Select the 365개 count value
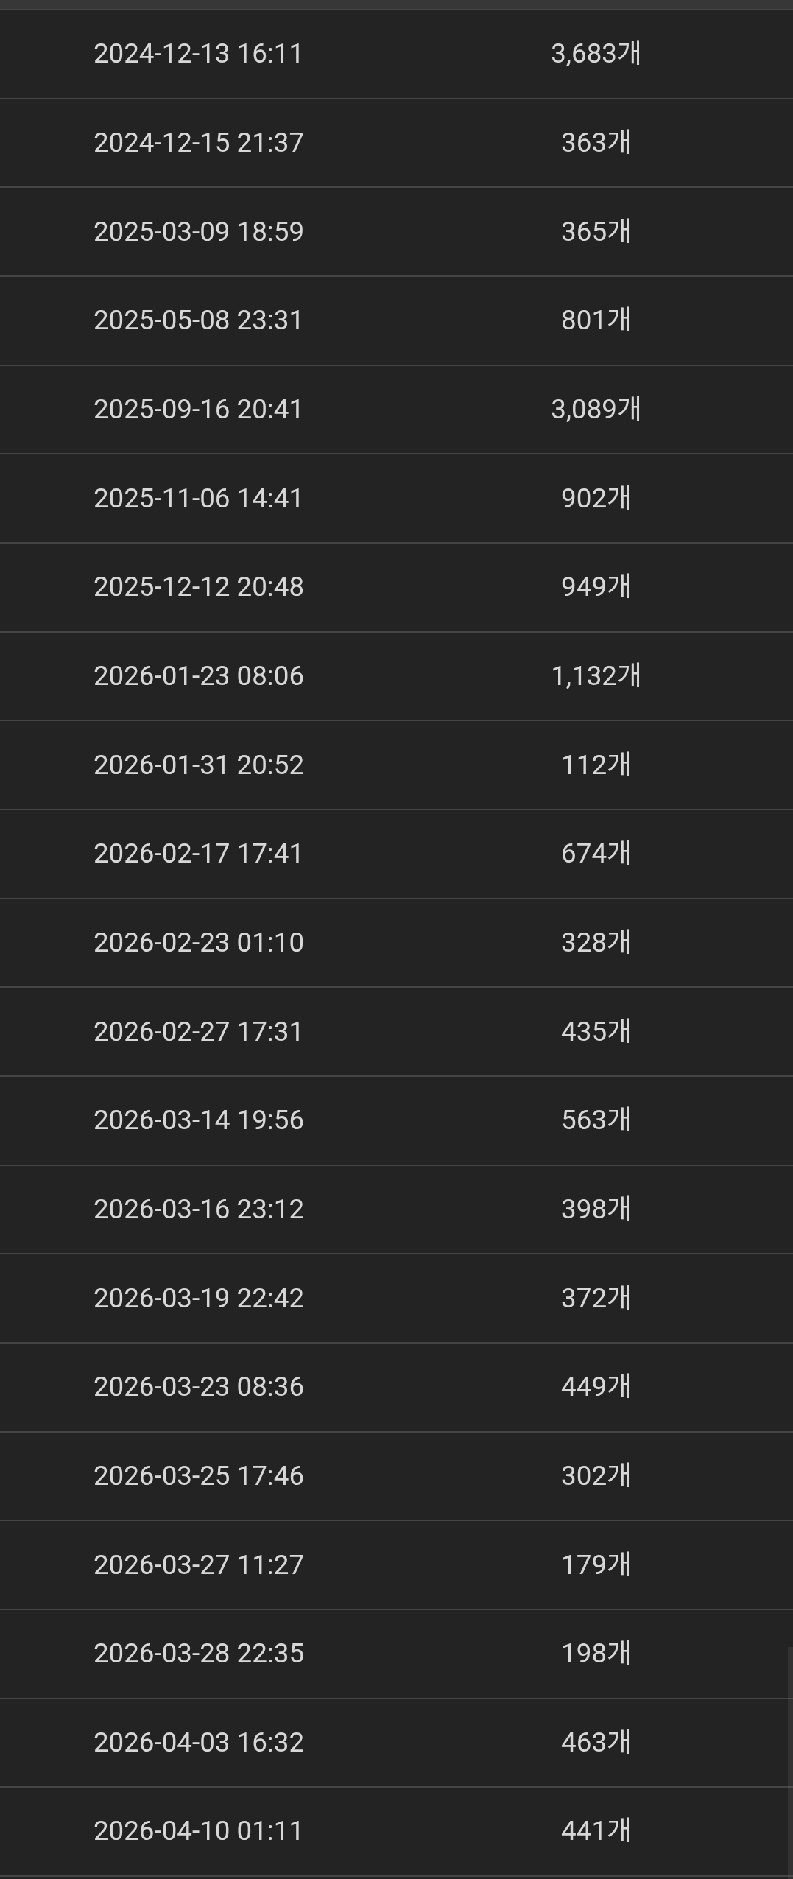 pyautogui.click(x=596, y=231)
